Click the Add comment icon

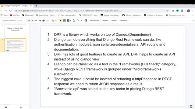point(86,21)
